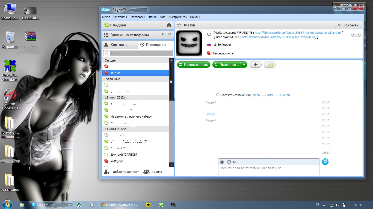Click the Группа create group button

pos(153,172)
